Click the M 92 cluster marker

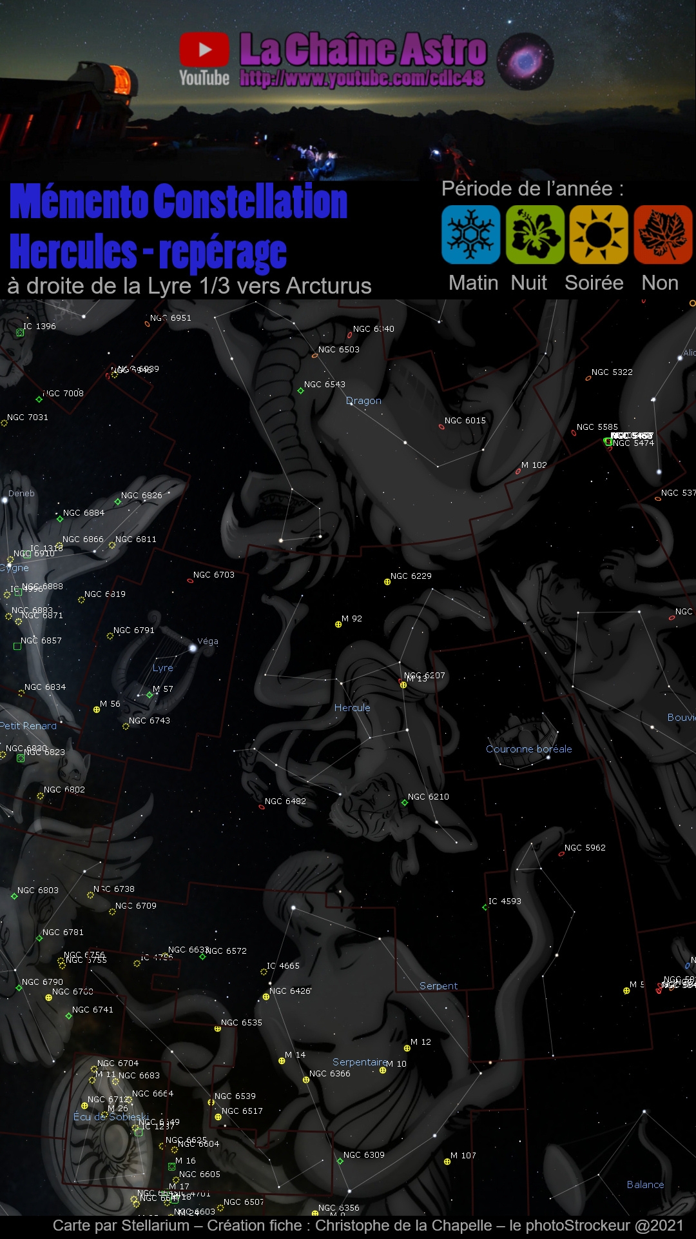click(x=338, y=624)
